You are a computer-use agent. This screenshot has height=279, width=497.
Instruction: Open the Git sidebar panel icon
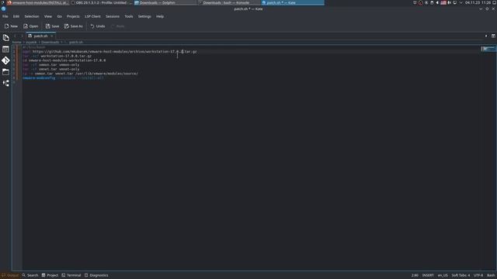click(x=5, y=60)
